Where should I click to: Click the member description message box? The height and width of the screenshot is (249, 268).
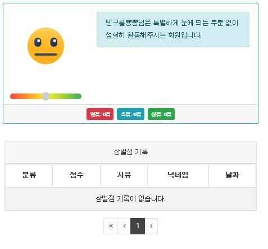coord(173,29)
